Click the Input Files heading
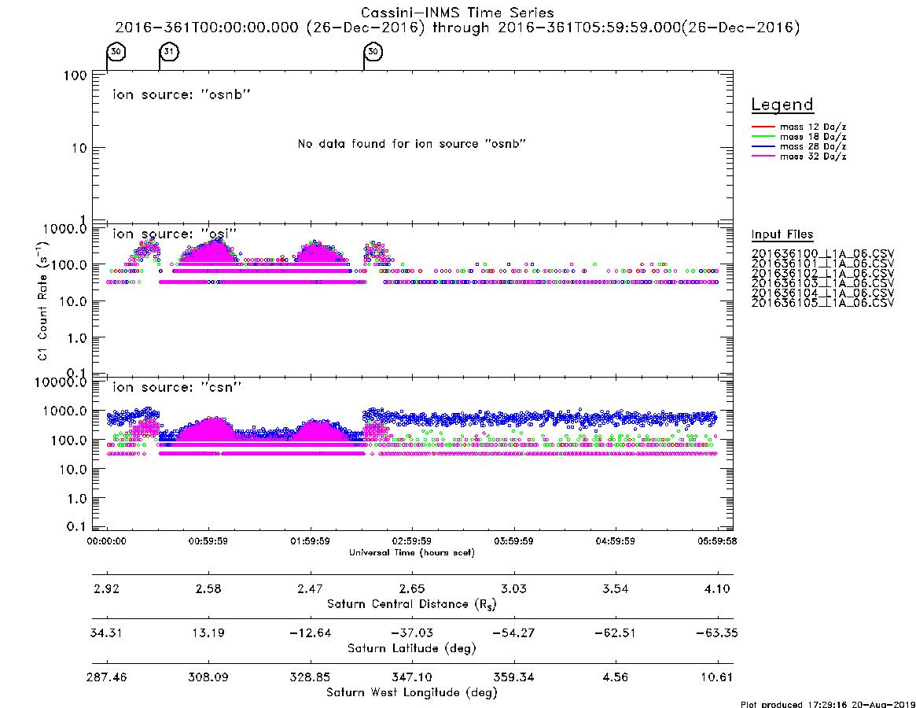This screenshot has width=916, height=708. [x=782, y=234]
